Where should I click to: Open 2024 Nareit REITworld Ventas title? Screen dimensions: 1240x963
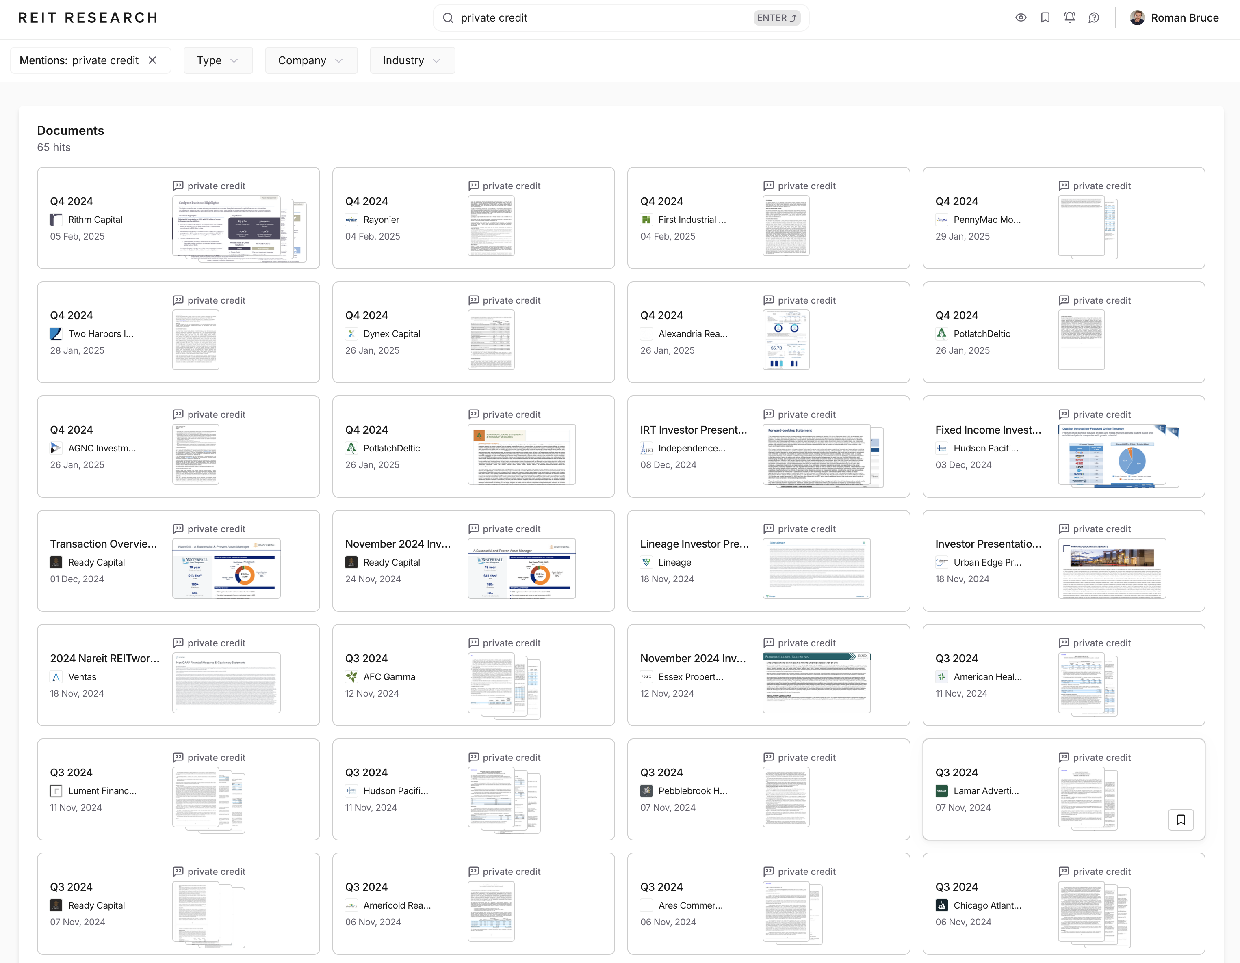(105, 658)
